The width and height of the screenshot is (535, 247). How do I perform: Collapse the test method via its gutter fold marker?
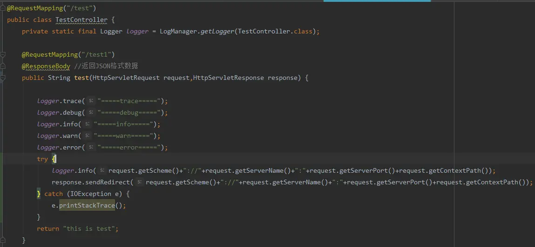point(3,78)
